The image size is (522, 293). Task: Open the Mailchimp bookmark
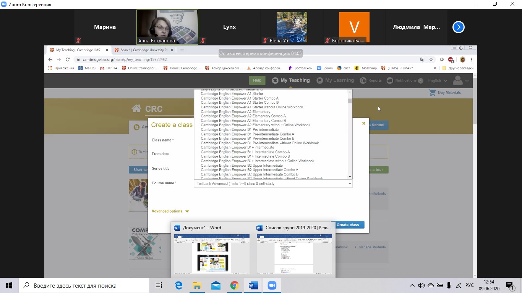[x=366, y=68]
